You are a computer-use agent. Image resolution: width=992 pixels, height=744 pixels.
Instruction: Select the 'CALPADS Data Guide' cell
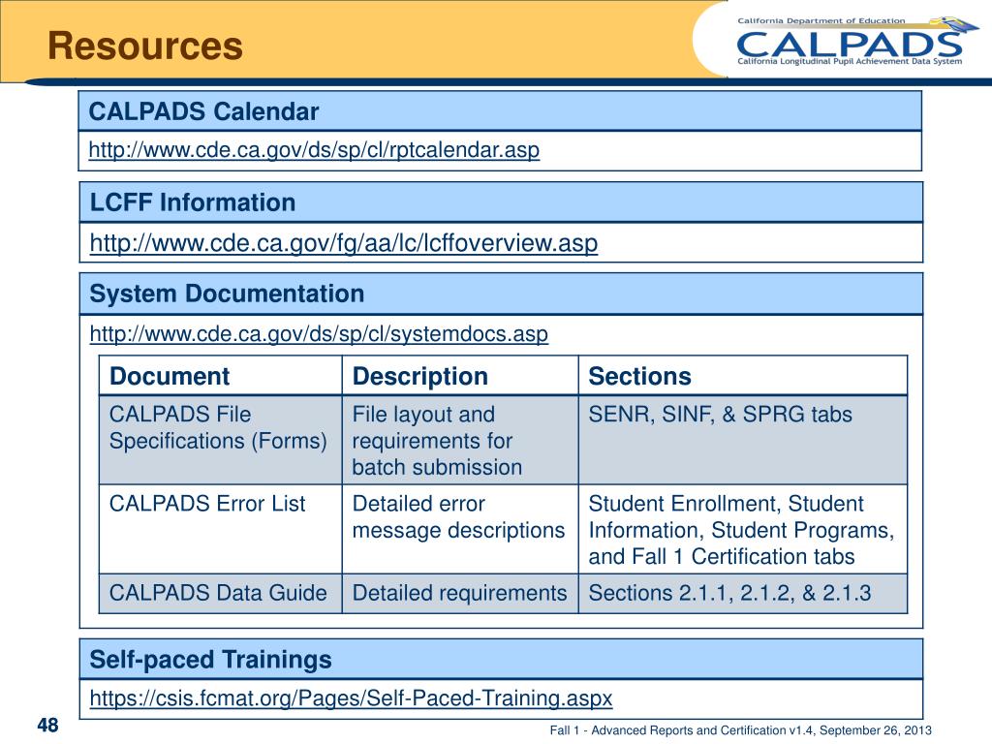tap(220, 594)
